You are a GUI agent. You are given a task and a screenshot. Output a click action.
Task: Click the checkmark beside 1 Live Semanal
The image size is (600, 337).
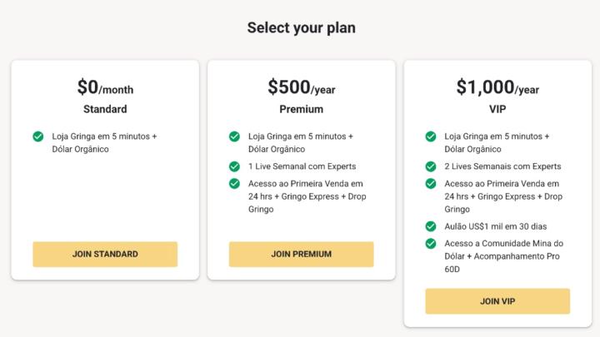tap(234, 166)
